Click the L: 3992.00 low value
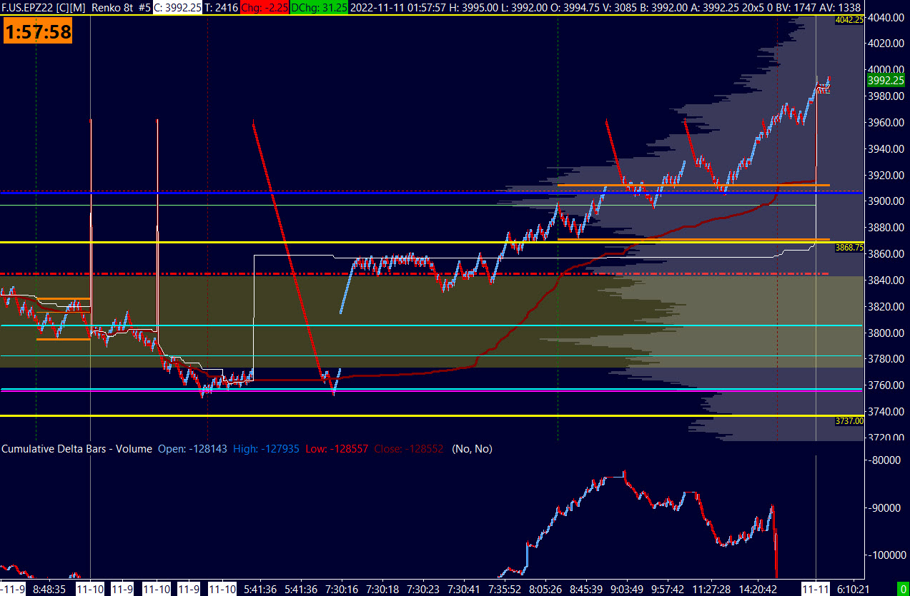This screenshot has height=596, width=910. 525,7
